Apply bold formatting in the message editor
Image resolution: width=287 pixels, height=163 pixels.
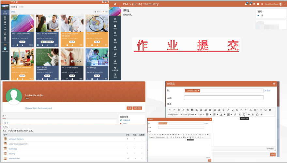(223, 110)
